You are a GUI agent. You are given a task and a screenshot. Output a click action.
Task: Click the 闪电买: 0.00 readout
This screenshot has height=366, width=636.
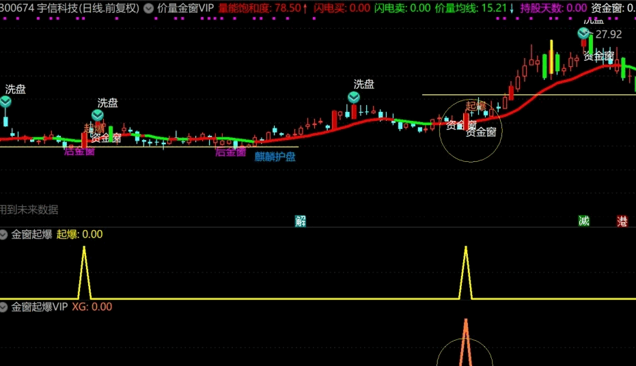point(342,8)
